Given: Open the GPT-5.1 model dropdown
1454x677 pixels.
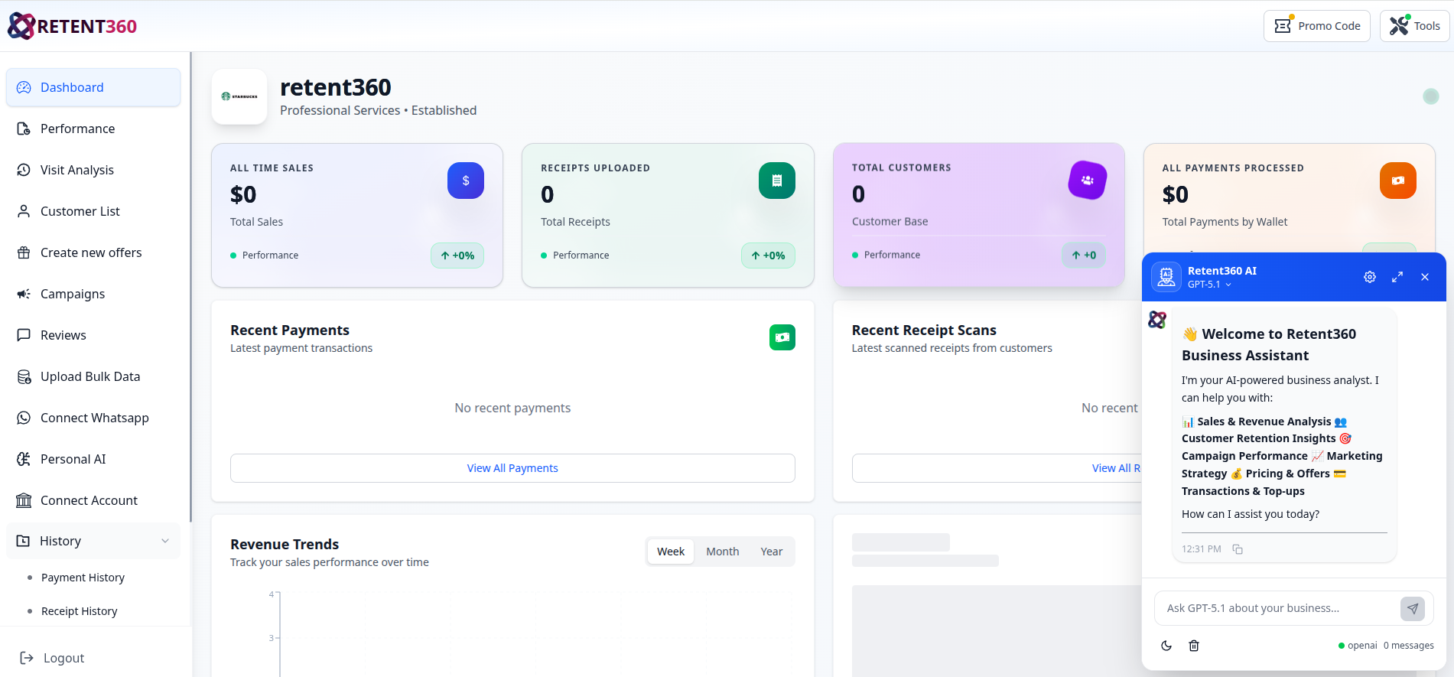Looking at the screenshot, I should [1210, 285].
